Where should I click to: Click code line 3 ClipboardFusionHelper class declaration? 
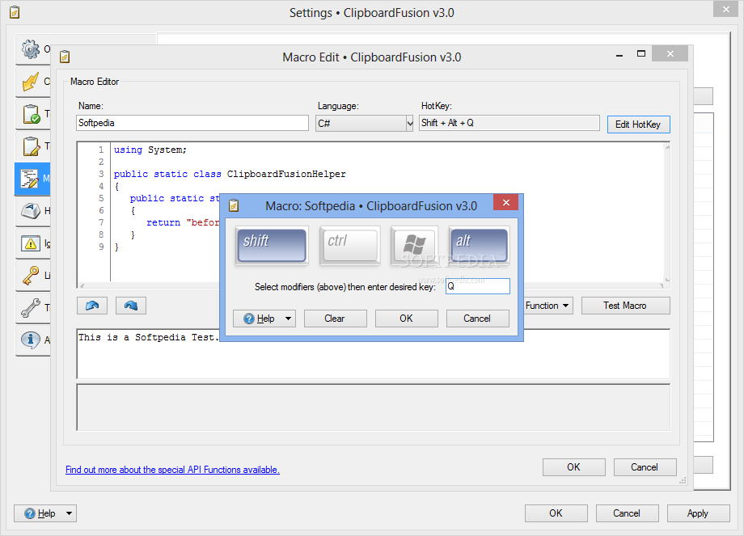pyautogui.click(x=230, y=174)
